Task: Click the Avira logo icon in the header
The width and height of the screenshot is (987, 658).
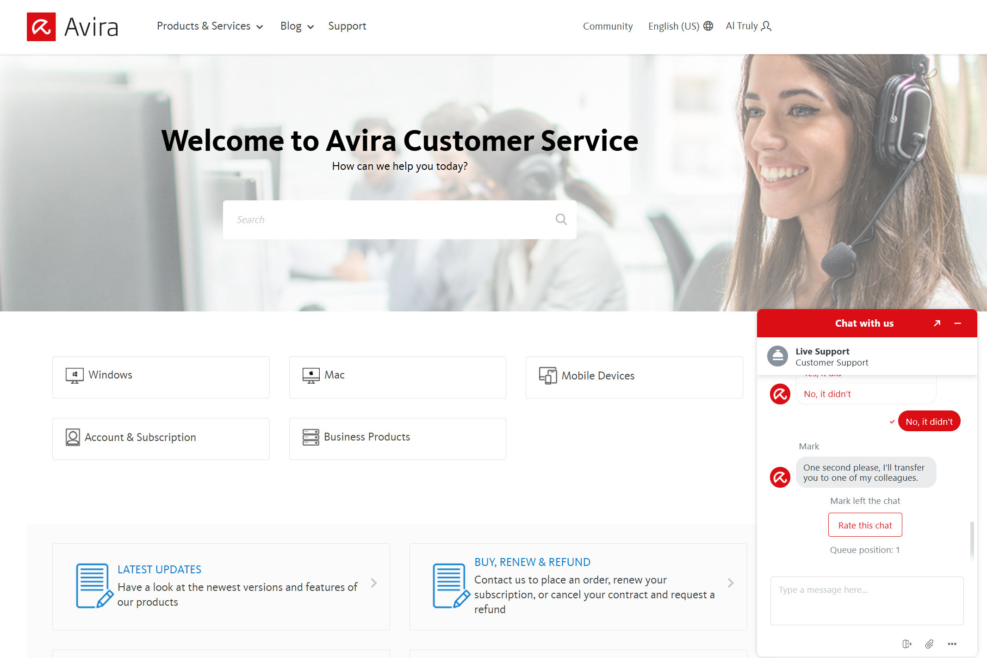Action: (40, 26)
